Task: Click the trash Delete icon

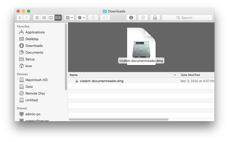Action: click(143, 18)
